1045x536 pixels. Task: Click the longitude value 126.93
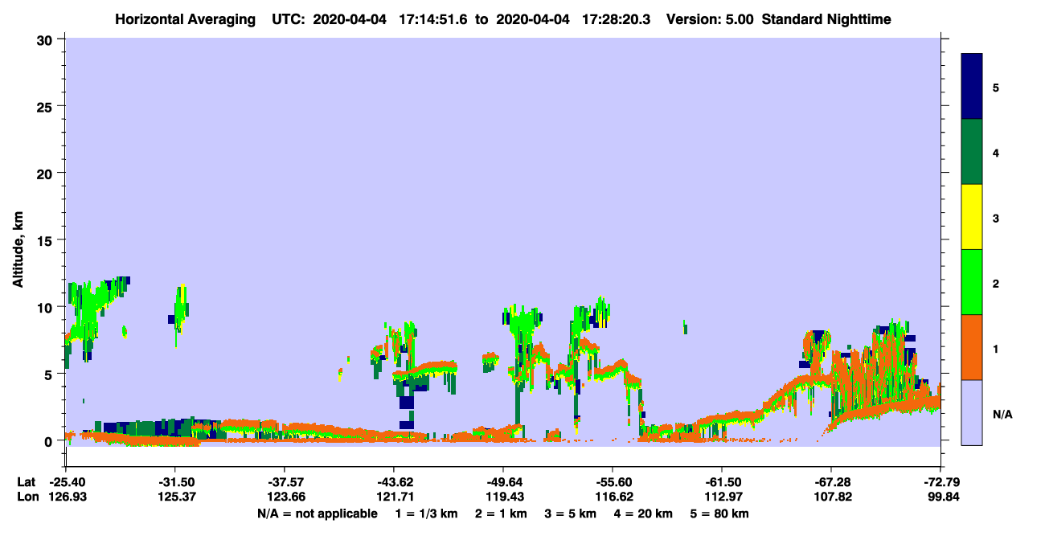[x=66, y=497]
